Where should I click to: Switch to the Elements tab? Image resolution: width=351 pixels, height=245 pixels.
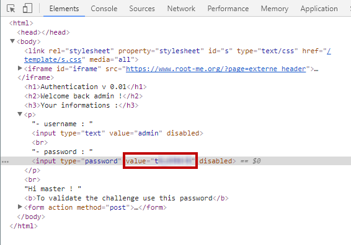click(x=64, y=9)
